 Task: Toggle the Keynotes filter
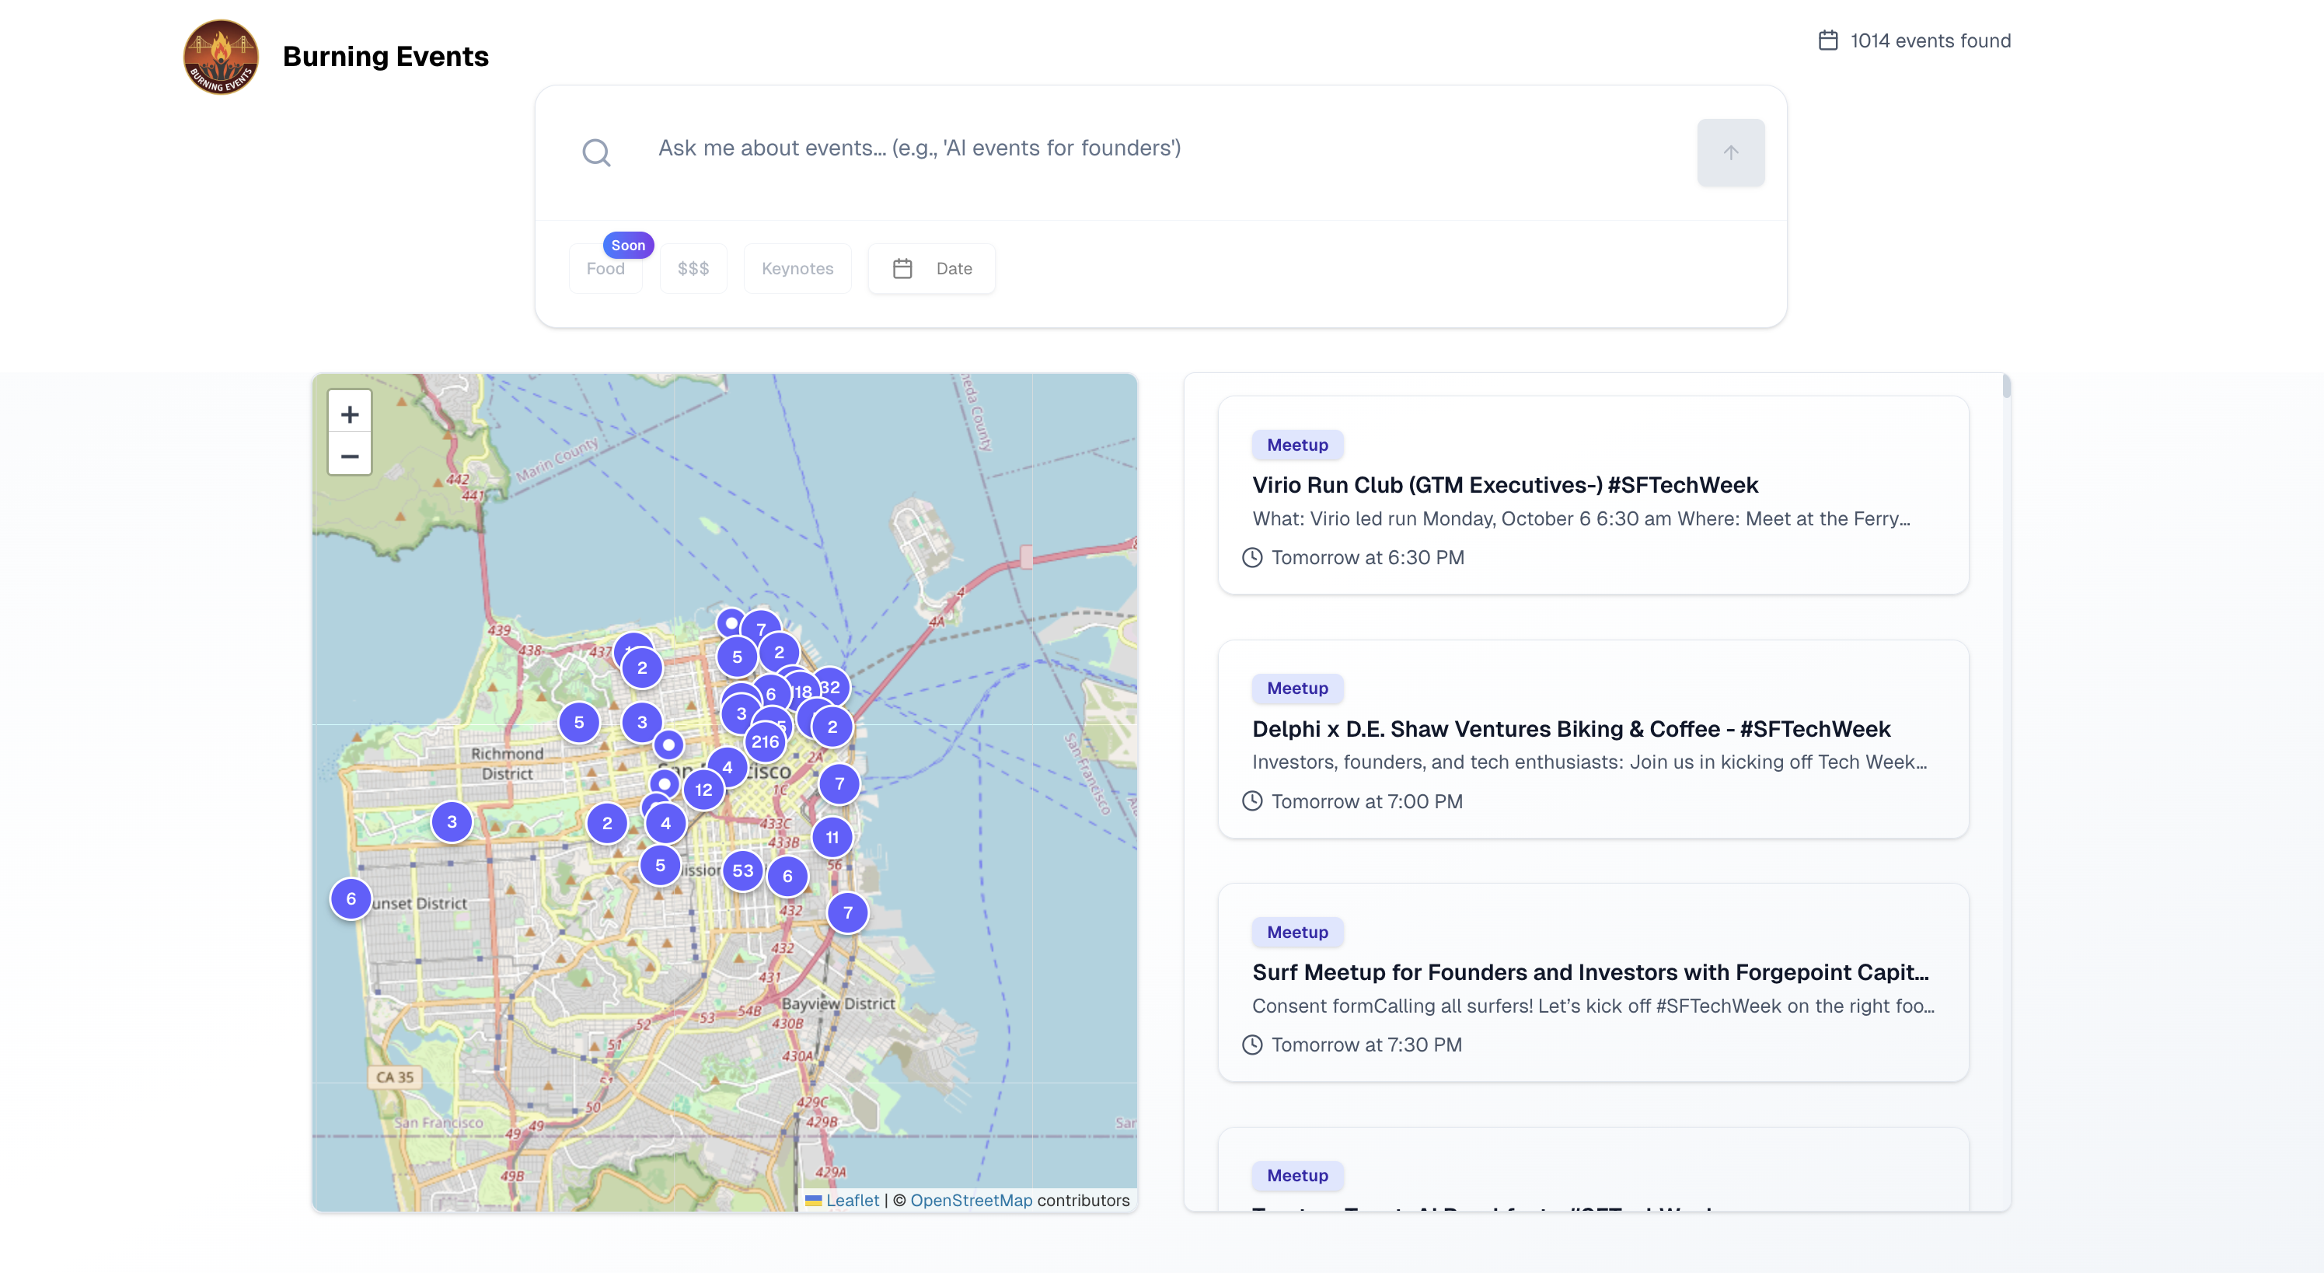797,269
